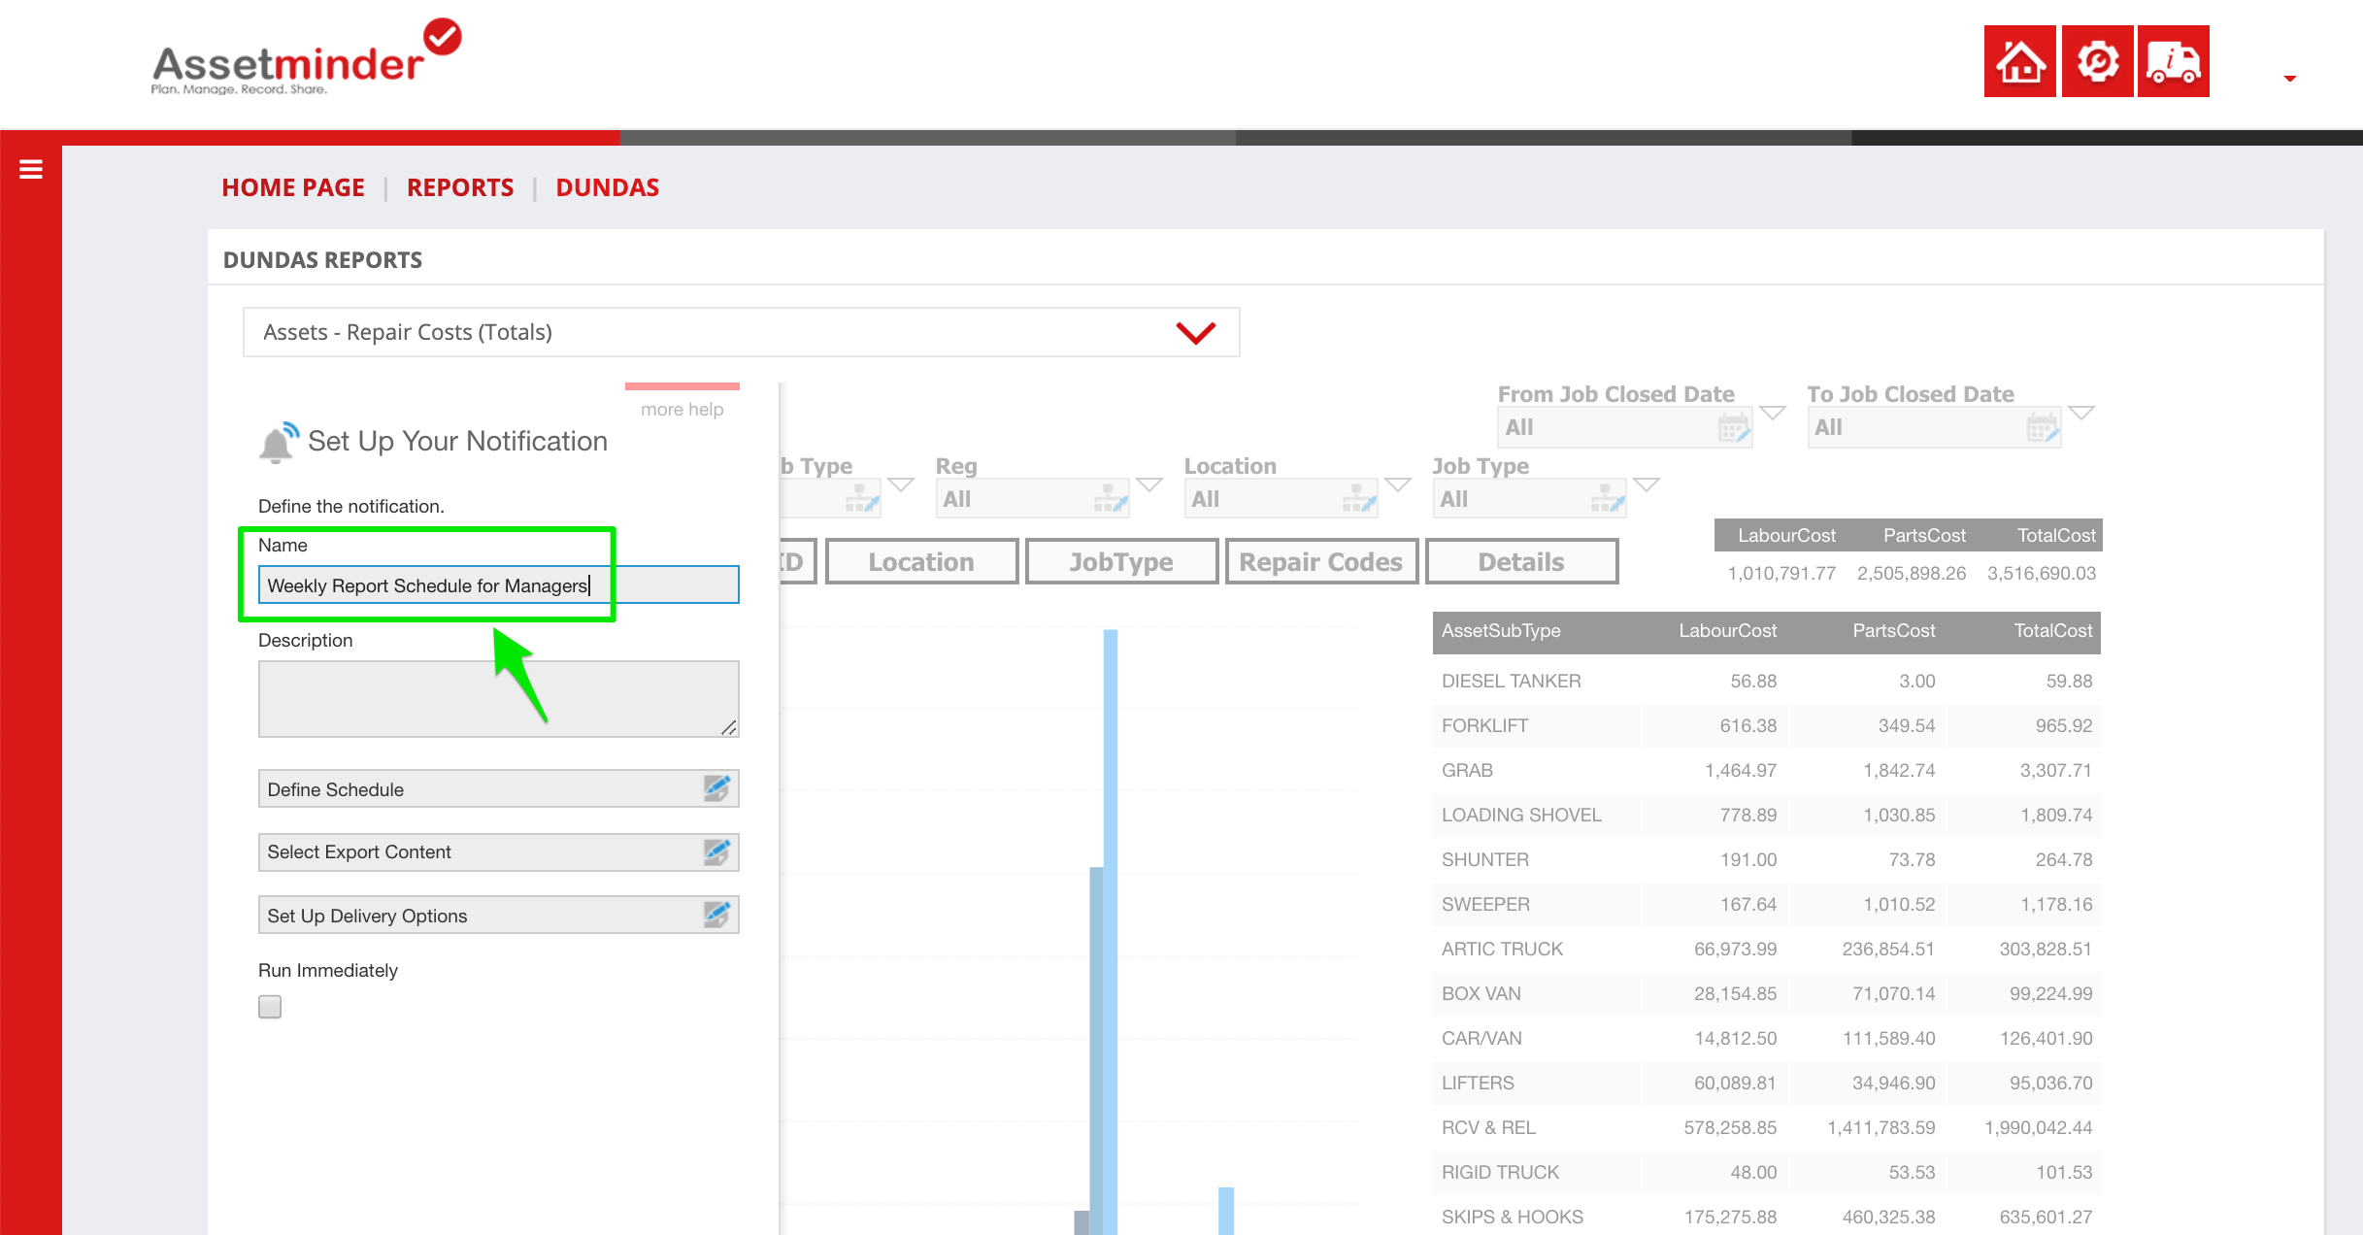Click the Define Schedule edit icon
The width and height of the screenshot is (2363, 1235).
pyautogui.click(x=716, y=788)
